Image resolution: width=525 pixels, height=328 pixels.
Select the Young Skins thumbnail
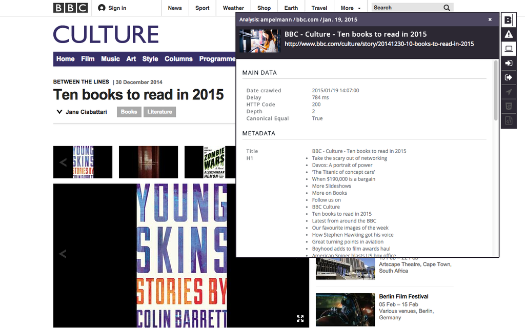(x=83, y=162)
